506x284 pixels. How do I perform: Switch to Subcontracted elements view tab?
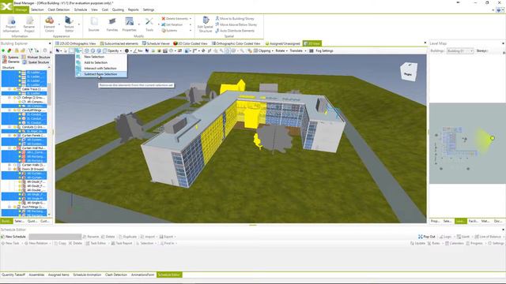click(x=119, y=43)
